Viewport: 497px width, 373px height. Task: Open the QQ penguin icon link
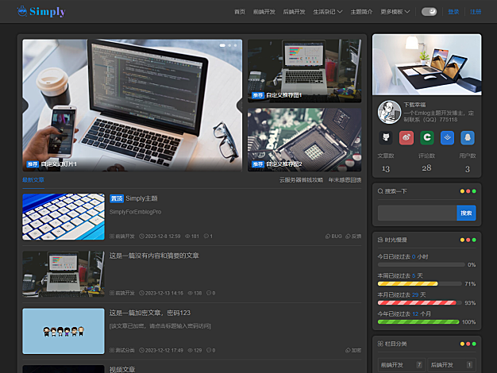[468, 137]
